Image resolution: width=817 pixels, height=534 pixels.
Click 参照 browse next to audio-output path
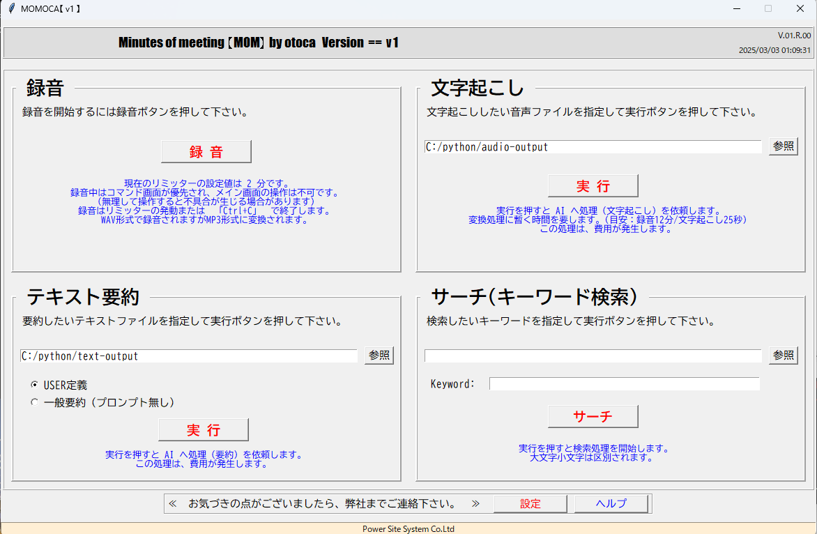783,146
